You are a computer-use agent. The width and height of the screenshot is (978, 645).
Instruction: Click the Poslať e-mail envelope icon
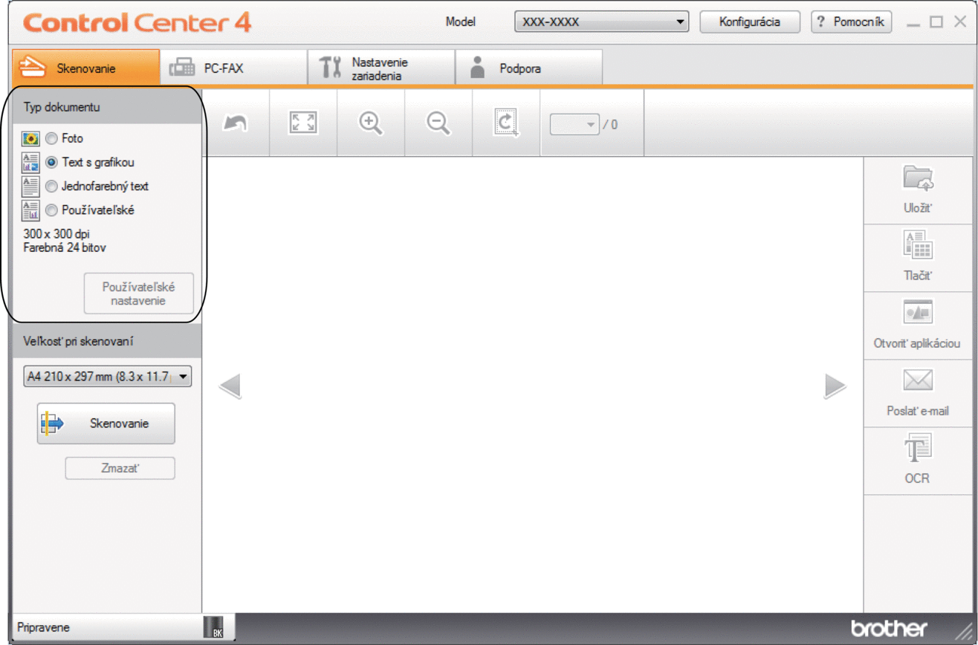coord(918,381)
